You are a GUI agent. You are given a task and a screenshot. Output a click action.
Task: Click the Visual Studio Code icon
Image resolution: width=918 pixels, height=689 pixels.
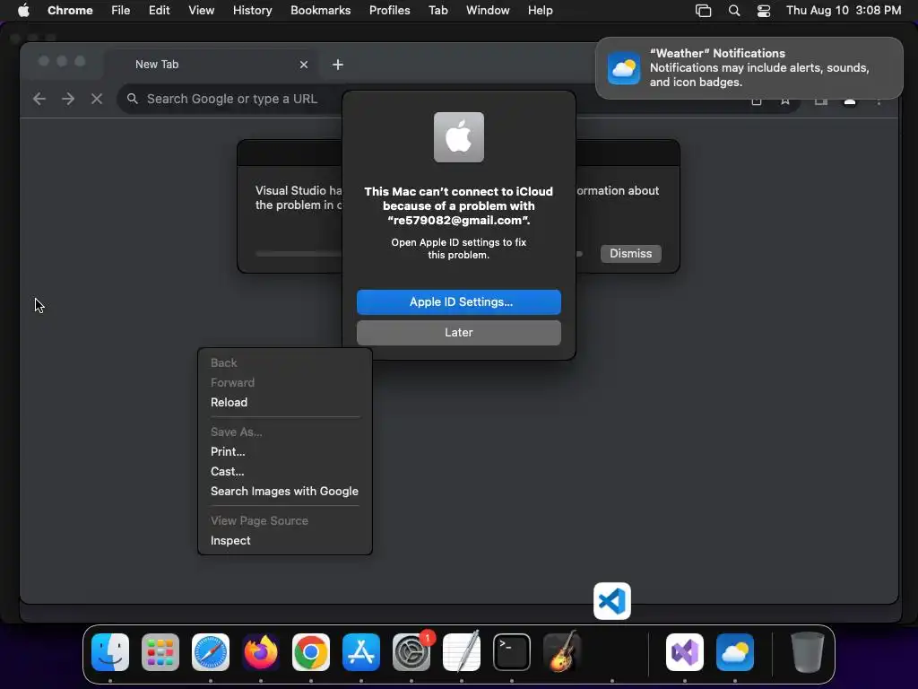(x=611, y=601)
